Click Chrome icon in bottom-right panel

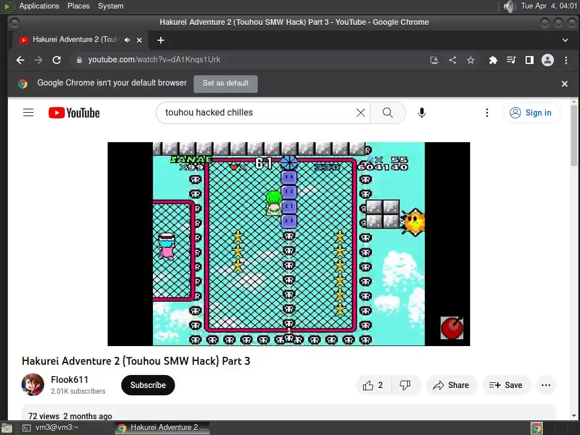pos(537,428)
